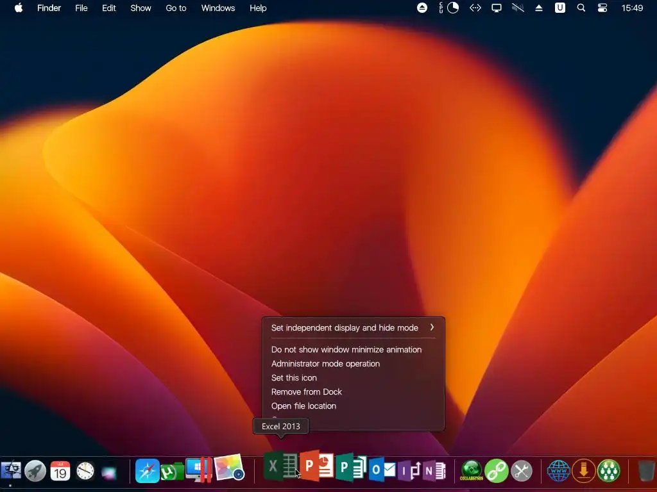Open the Edit menu
This screenshot has width=657, height=492.
(x=109, y=8)
